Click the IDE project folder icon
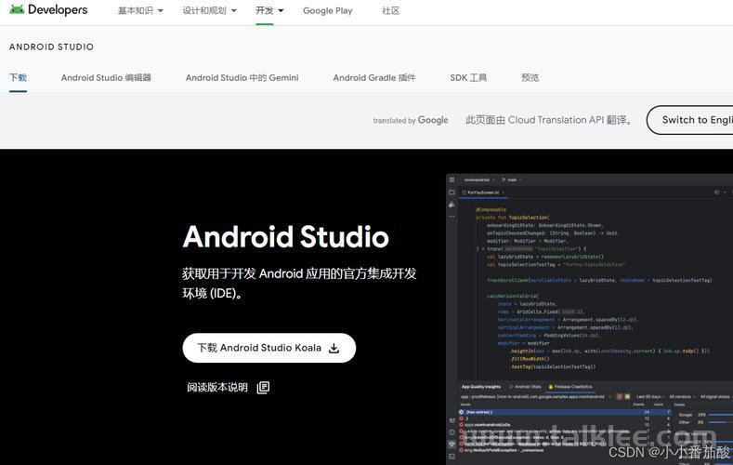733x465 pixels. 452,193
